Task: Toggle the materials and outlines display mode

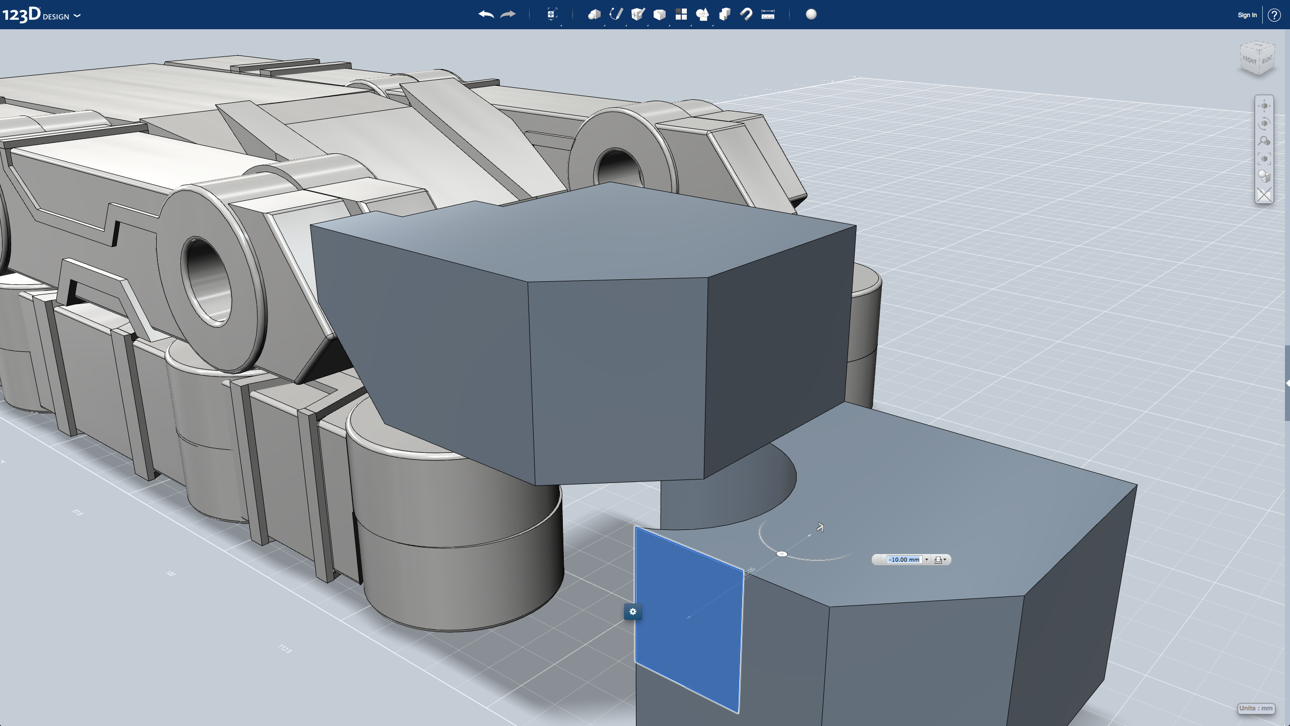Action: click(x=1264, y=176)
